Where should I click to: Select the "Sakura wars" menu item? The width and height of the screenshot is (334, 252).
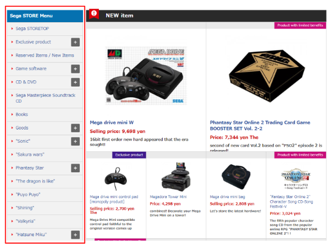[x=30, y=154]
